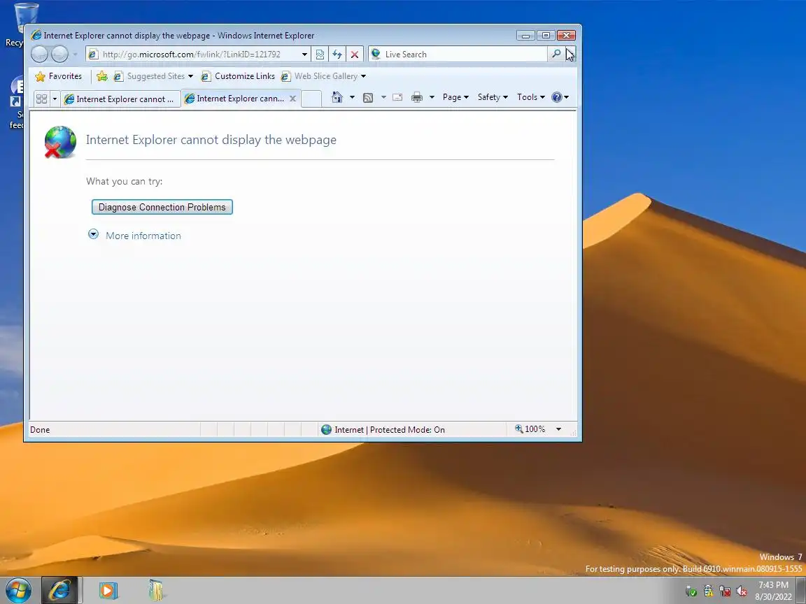Select the second active Internet Explorer tab
This screenshot has height=604, width=806.
pos(234,98)
